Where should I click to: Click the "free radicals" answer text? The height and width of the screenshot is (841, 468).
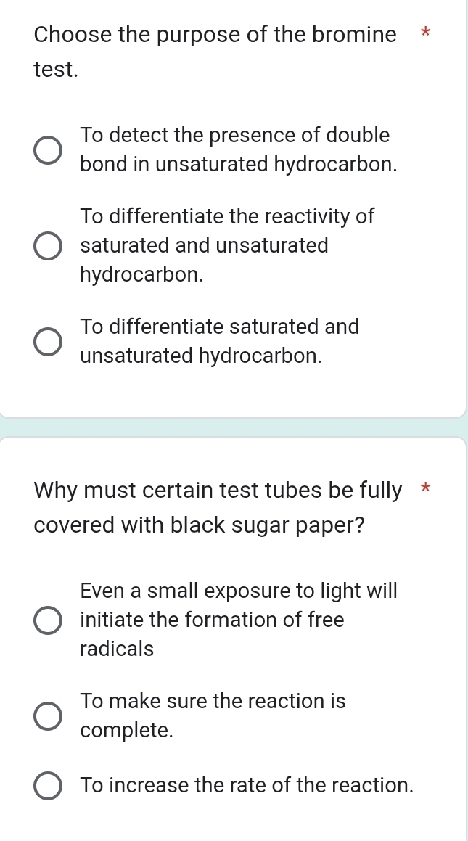pyautogui.click(x=116, y=649)
